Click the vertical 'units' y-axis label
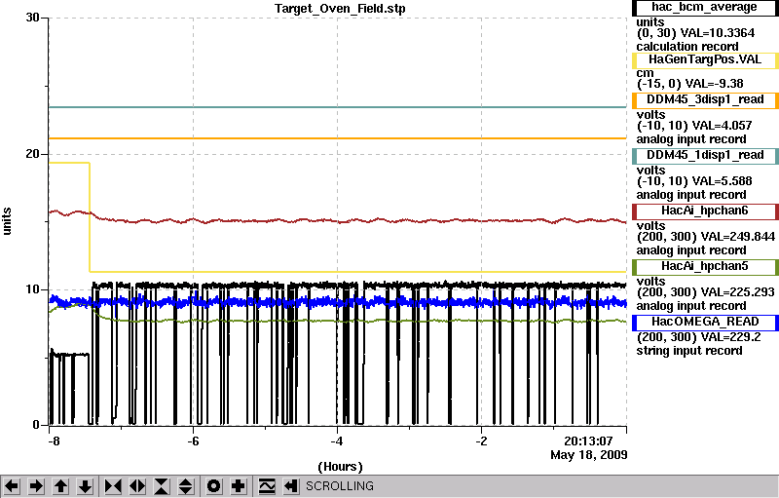779x498 pixels. coord(7,220)
